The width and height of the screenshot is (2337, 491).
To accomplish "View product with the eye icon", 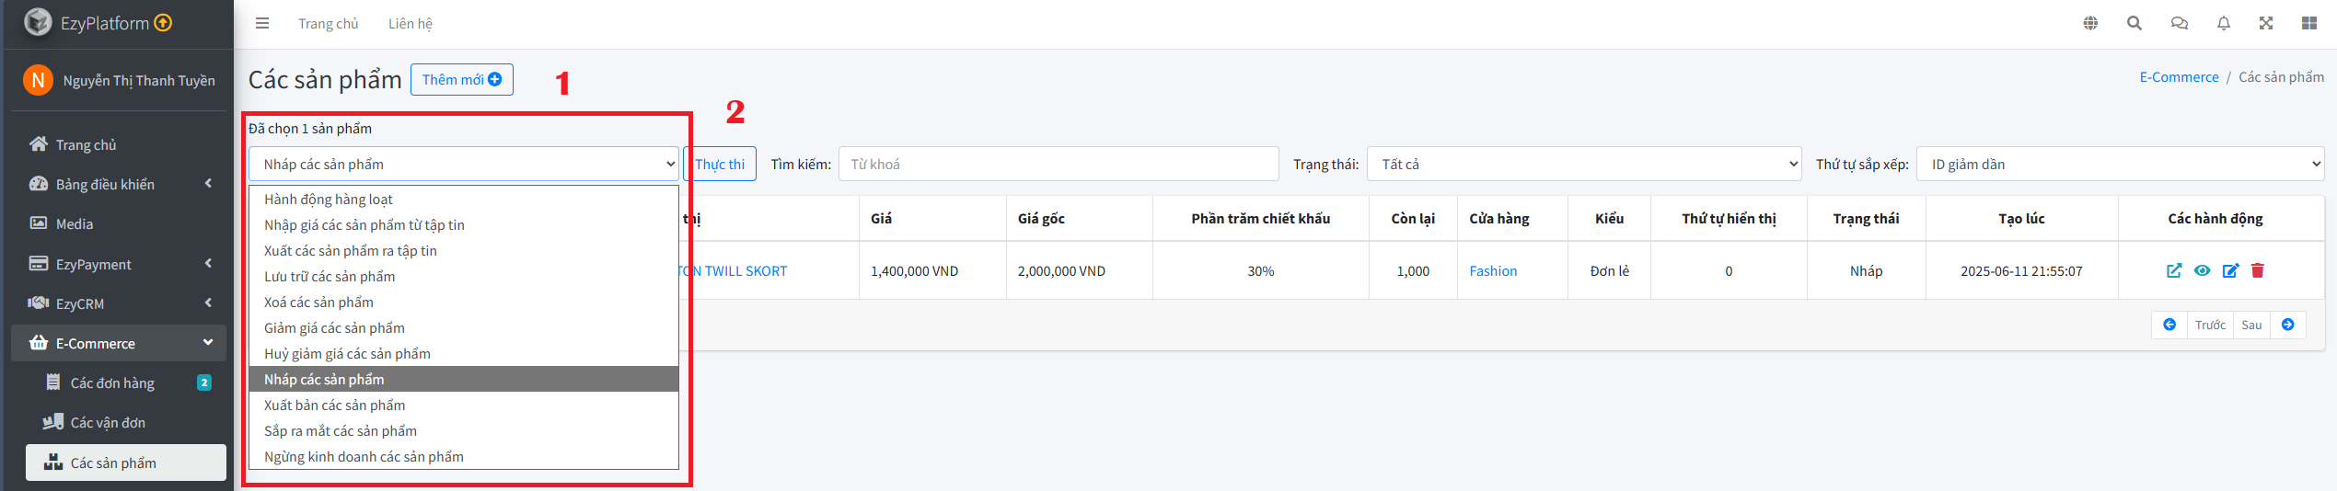I will 2202,270.
